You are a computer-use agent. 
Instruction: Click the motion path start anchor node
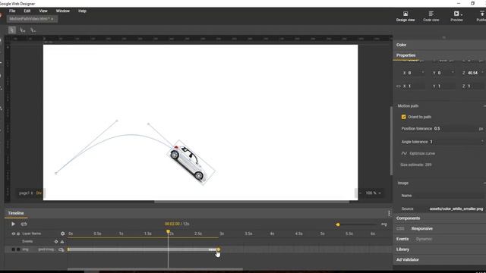[55, 174]
